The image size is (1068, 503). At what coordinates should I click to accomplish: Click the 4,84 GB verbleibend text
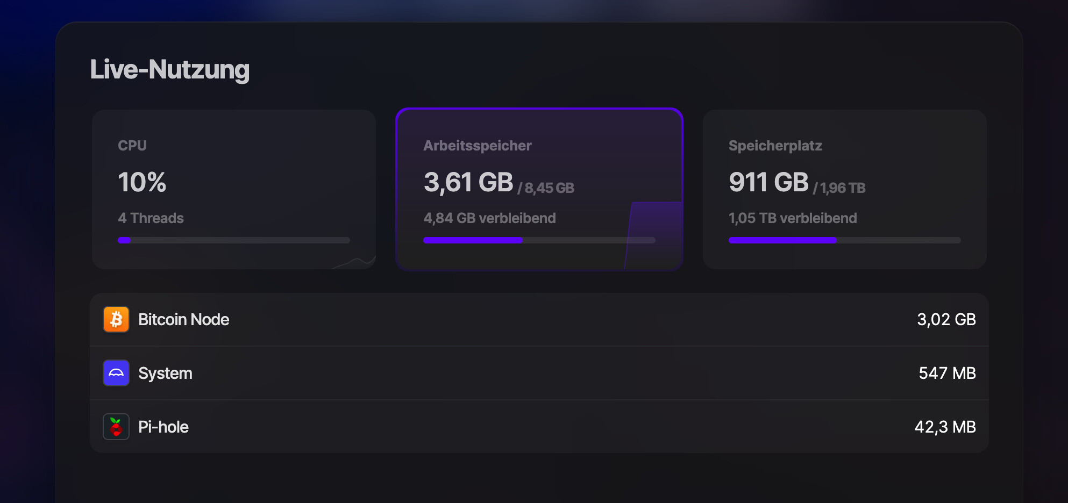coord(489,218)
